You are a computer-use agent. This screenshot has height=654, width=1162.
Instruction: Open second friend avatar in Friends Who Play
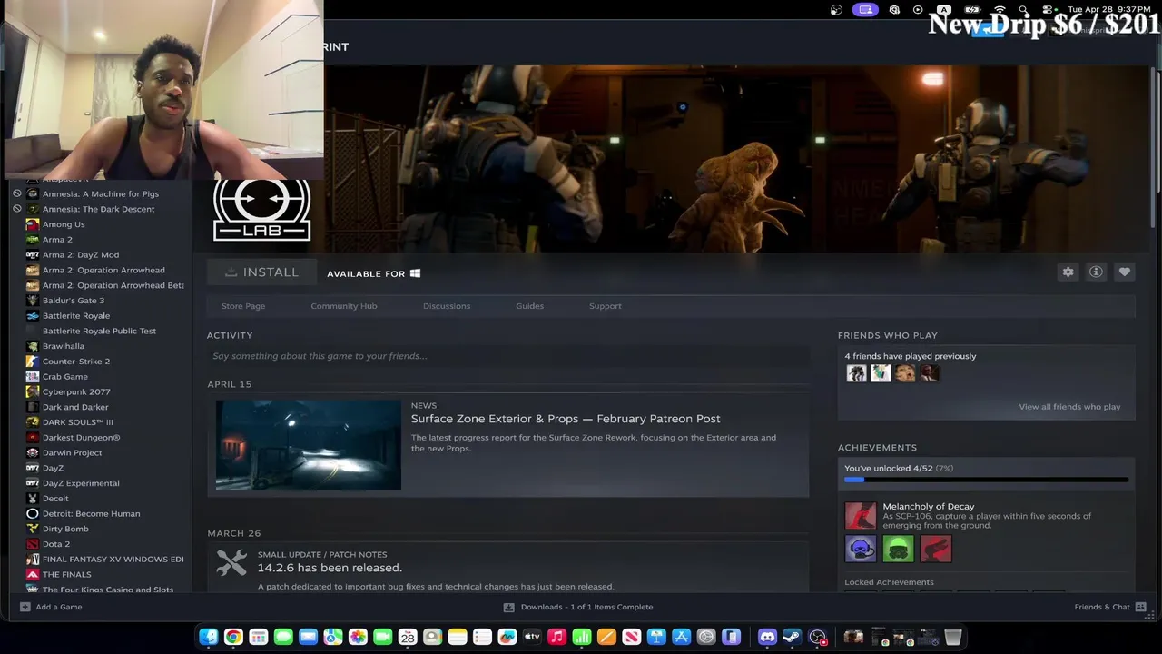coord(881,373)
